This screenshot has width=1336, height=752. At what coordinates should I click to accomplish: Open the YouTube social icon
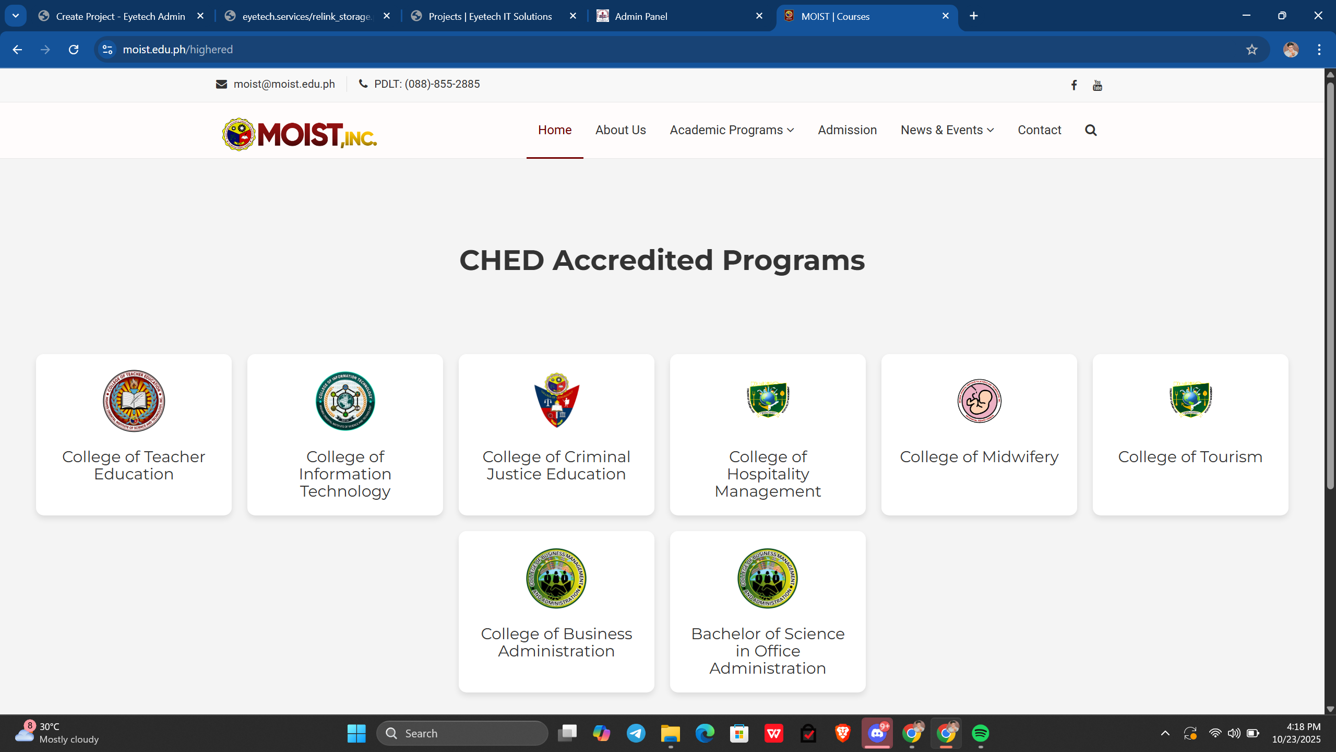click(1097, 85)
